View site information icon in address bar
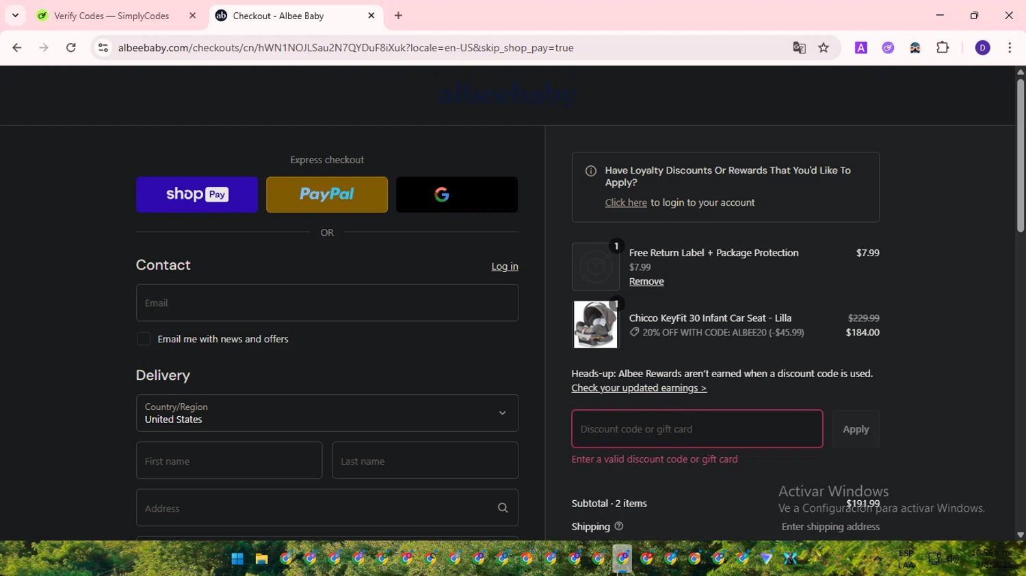 (103, 48)
